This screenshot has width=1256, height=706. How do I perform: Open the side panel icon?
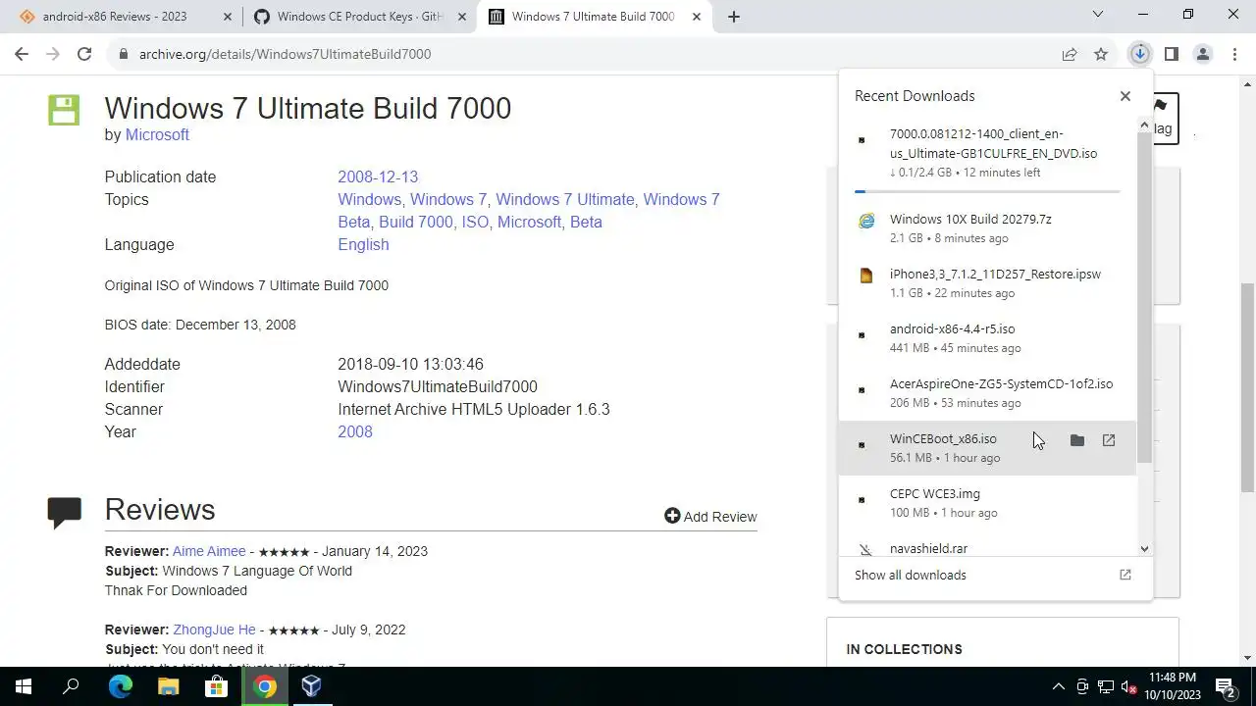(x=1171, y=54)
